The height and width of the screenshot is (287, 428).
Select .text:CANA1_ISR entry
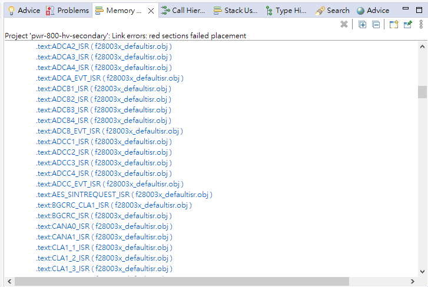104,237
